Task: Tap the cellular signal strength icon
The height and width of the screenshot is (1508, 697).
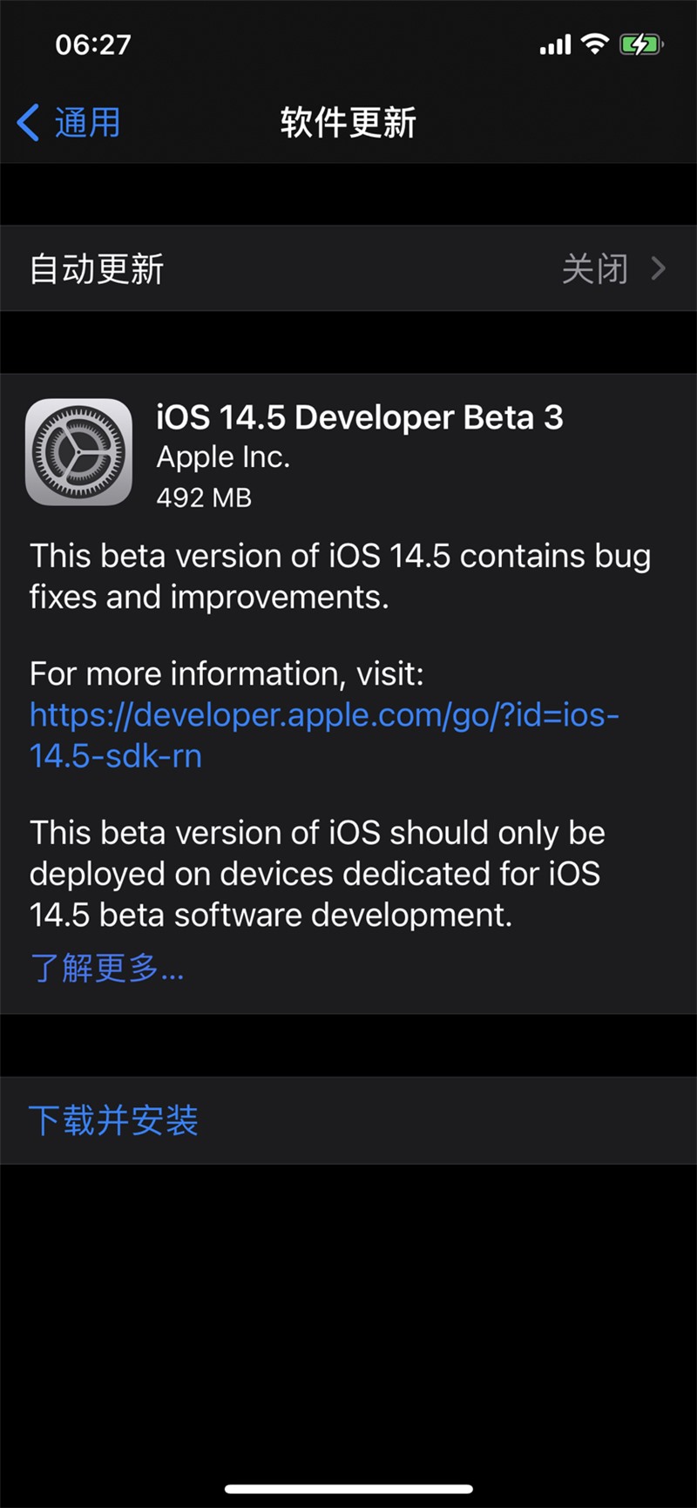Action: click(555, 44)
